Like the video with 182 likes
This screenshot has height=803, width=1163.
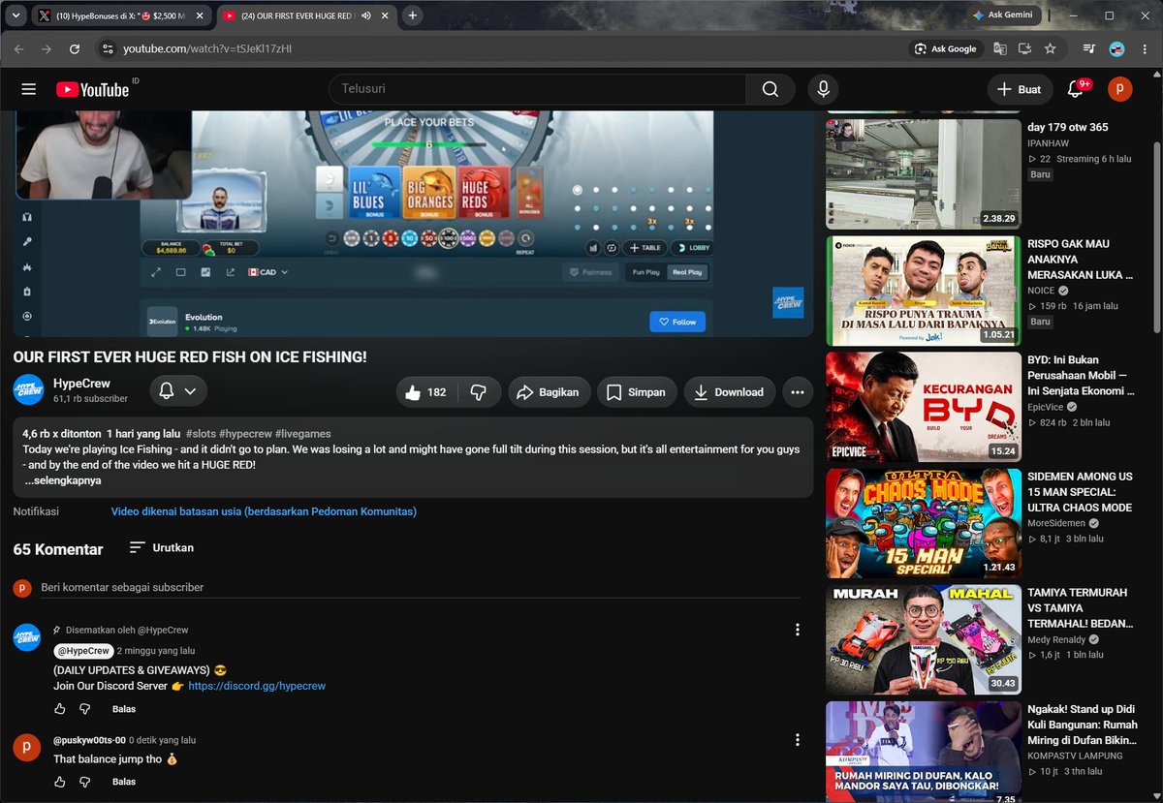coord(426,392)
